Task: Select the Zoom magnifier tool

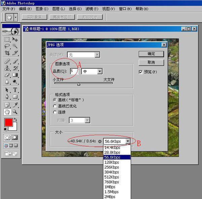Action: [15, 112]
